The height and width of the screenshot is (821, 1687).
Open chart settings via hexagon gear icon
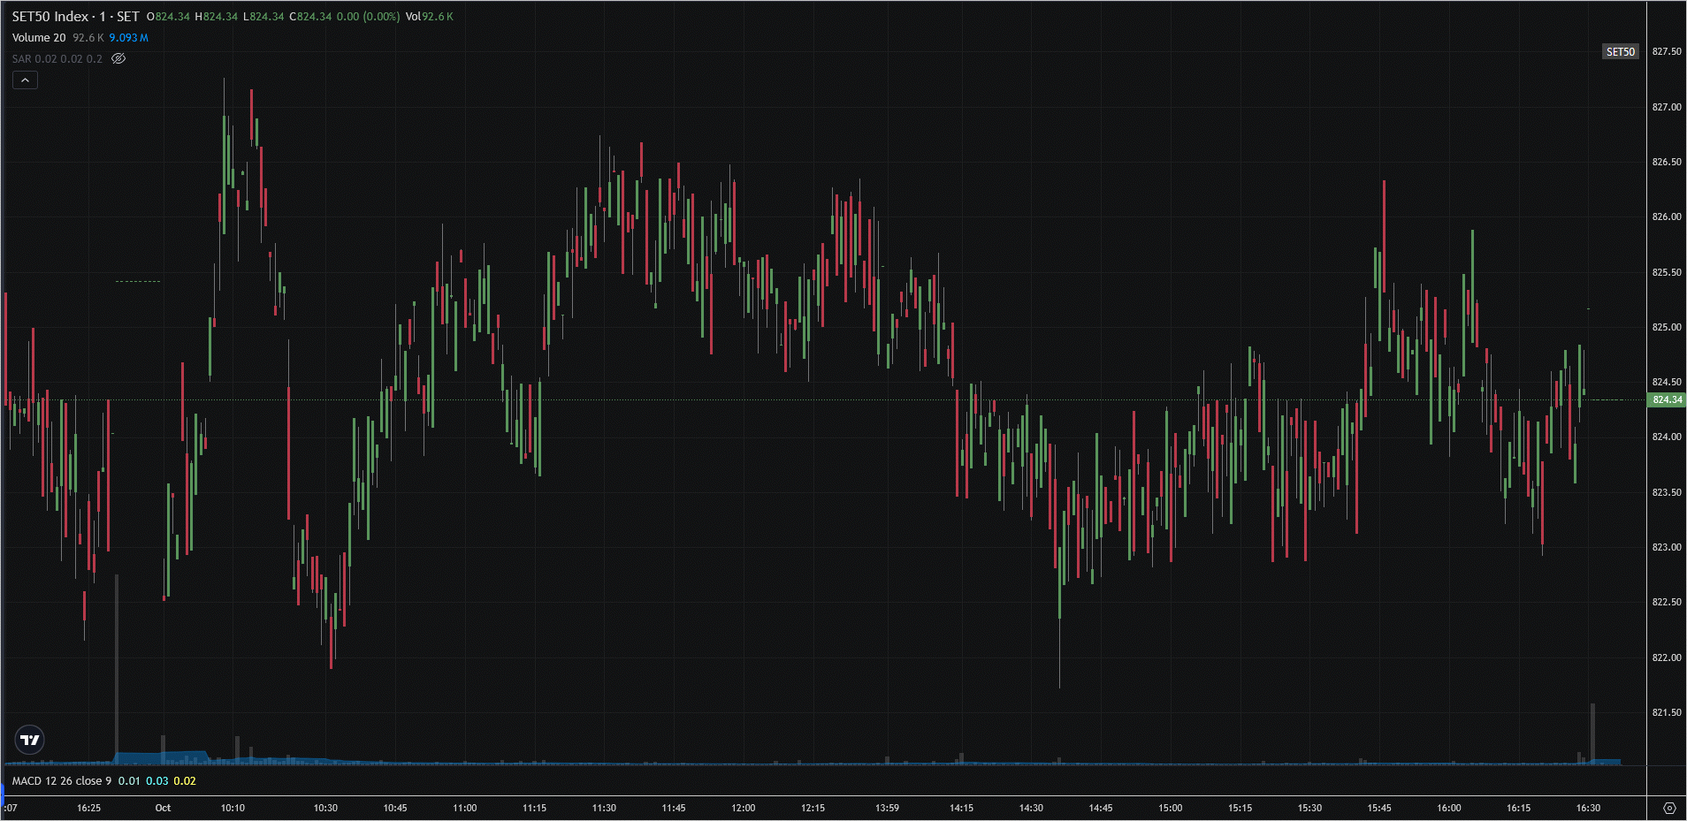click(1668, 808)
